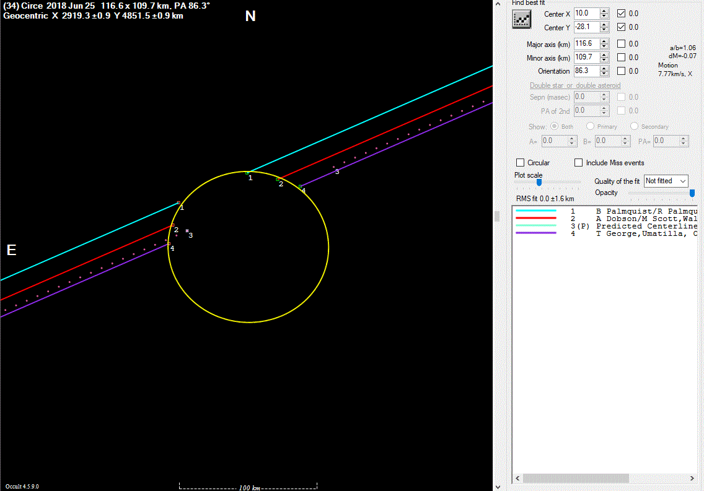Tick the Circular checkbox
Image resolution: width=704 pixels, height=491 pixels.
pyautogui.click(x=521, y=163)
